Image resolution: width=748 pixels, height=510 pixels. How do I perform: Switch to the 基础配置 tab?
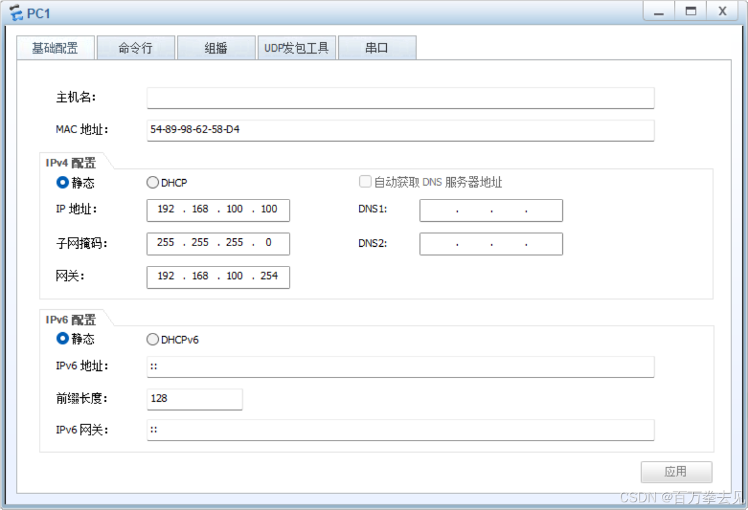(56, 48)
